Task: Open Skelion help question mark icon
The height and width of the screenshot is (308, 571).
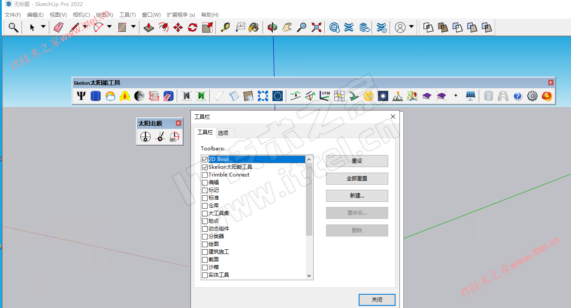Action: click(x=518, y=96)
